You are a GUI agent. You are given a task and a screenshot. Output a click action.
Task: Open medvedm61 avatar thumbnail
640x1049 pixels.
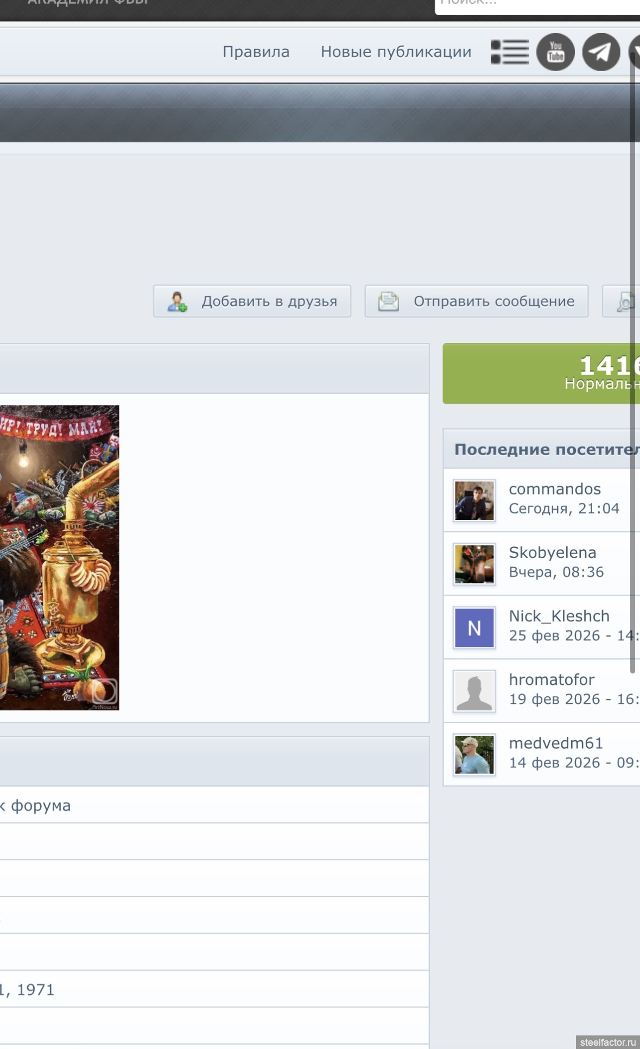(x=474, y=754)
